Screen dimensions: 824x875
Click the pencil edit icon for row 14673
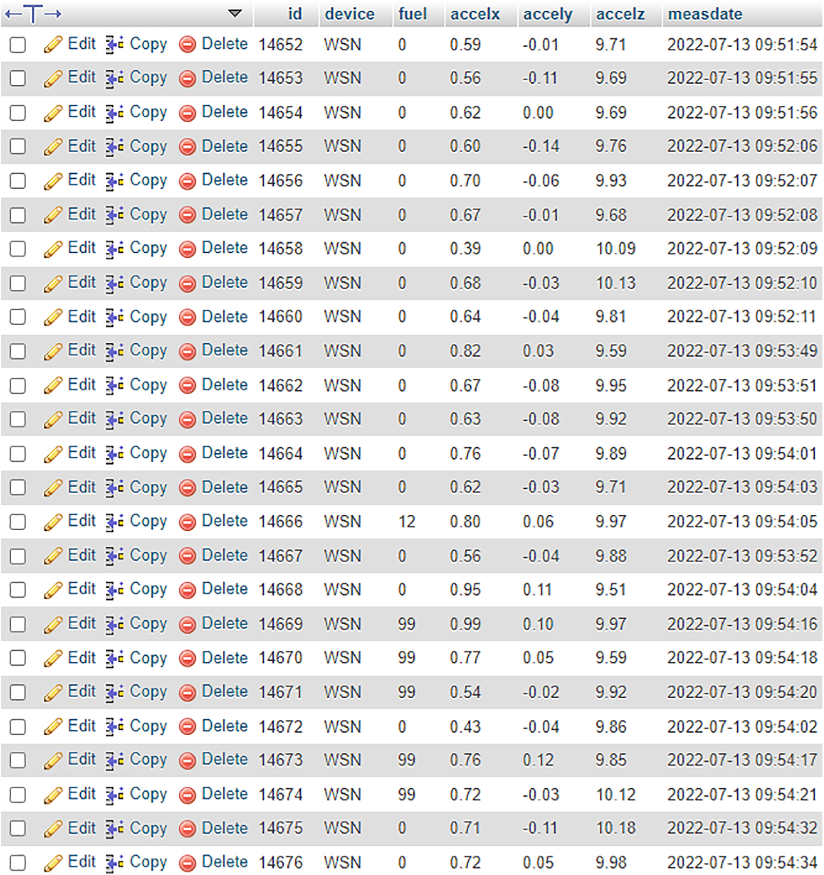53,760
